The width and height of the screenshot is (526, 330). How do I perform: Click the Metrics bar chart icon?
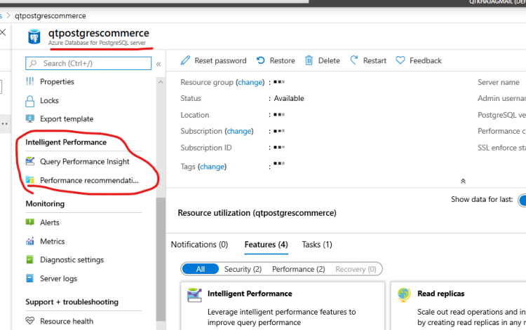30,241
